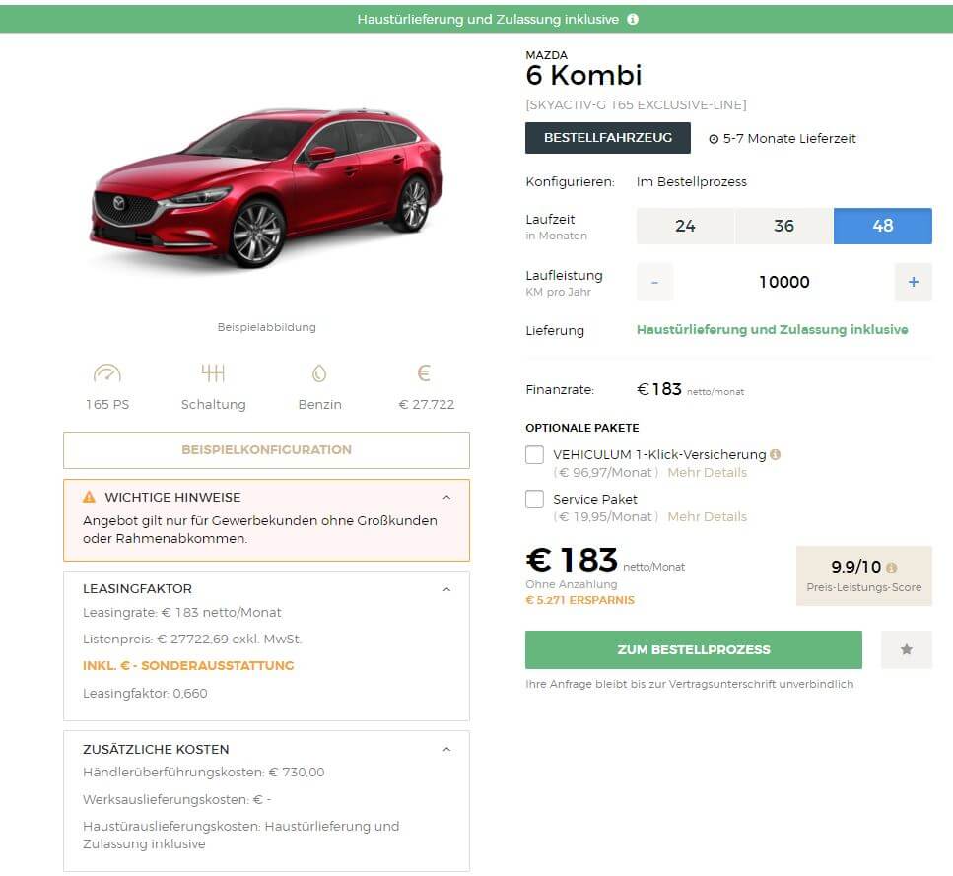Click the red Mazda 6 Kombi image

(x=266, y=188)
